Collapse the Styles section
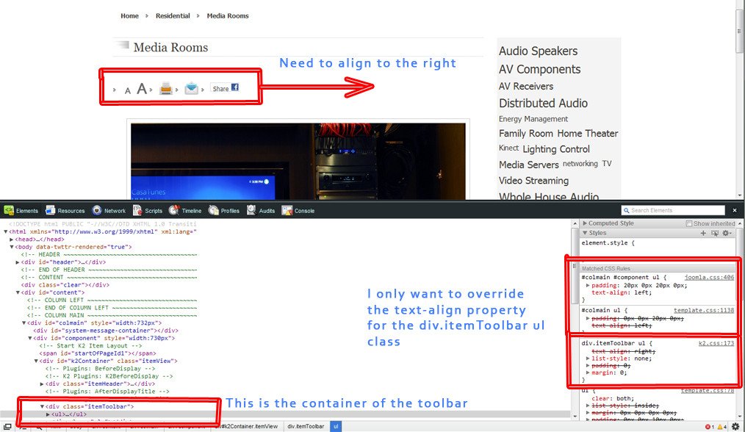The width and height of the screenshot is (745, 432). click(585, 233)
